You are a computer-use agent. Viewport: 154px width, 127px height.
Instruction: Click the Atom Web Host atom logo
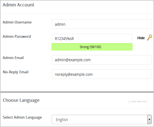coord(129,102)
